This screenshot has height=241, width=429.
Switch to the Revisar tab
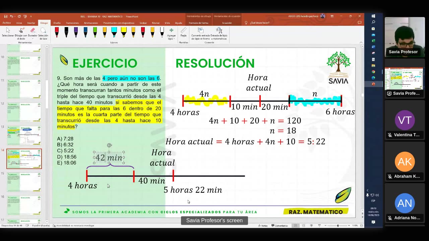pyautogui.click(x=156, y=23)
